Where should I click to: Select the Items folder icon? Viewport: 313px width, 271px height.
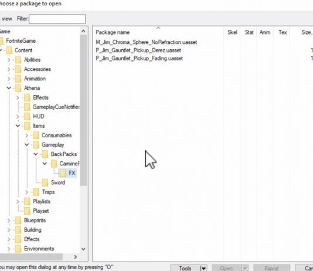click(27, 126)
